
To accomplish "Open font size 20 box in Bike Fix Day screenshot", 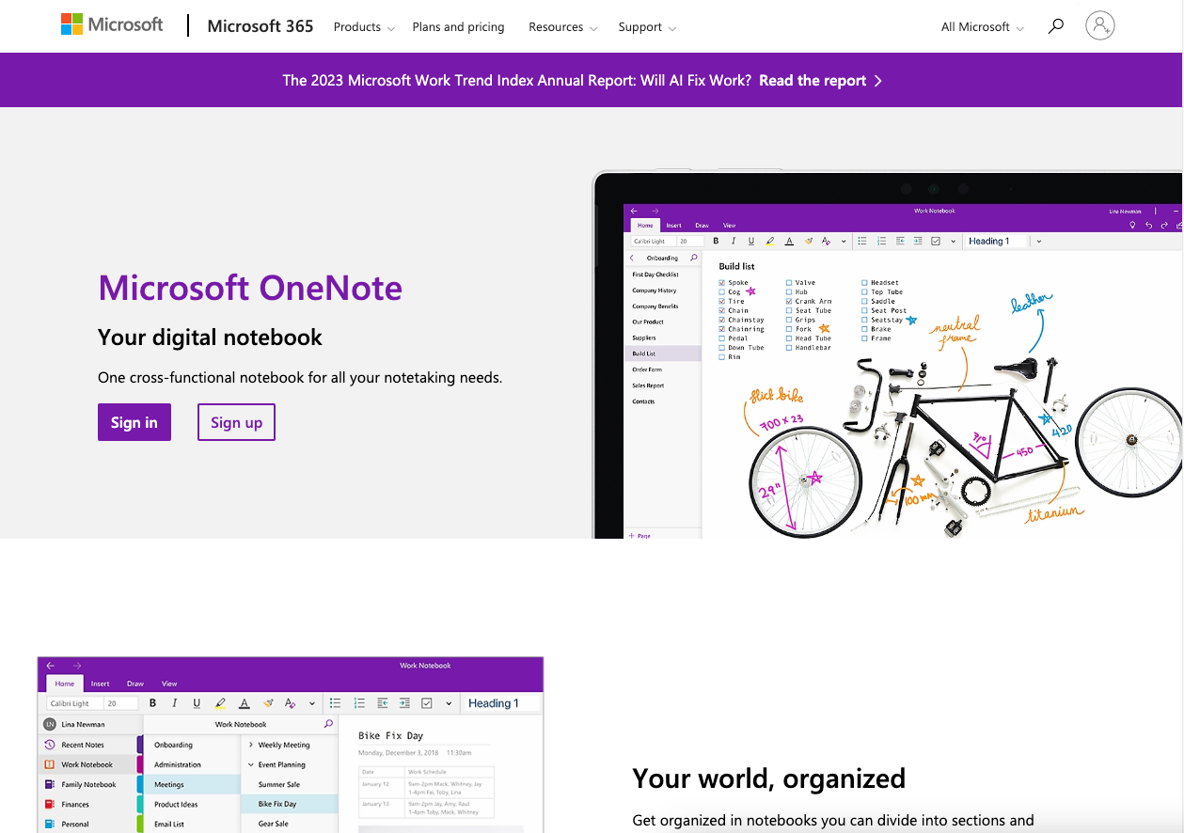I will [120, 703].
